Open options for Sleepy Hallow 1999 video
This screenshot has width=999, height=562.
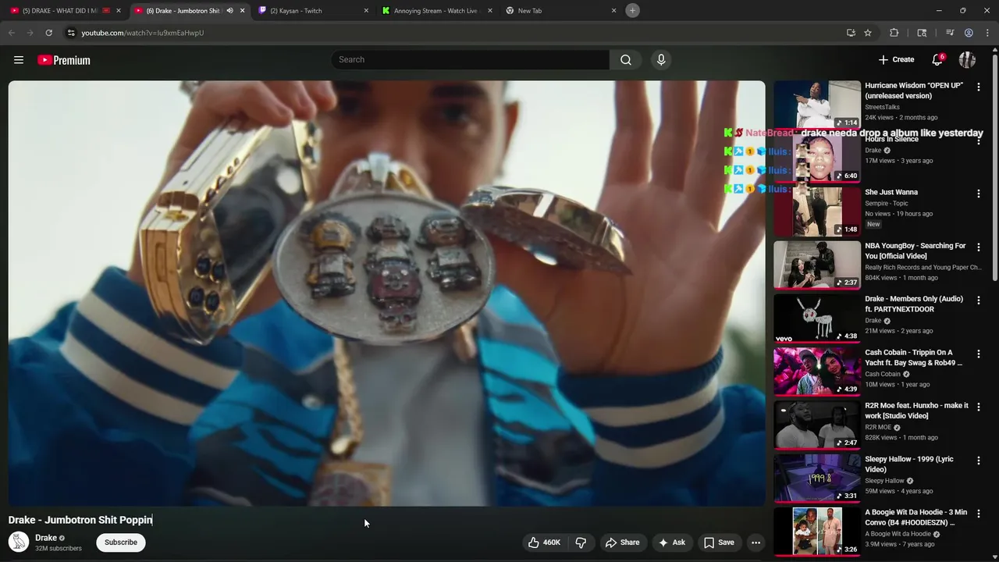click(978, 461)
